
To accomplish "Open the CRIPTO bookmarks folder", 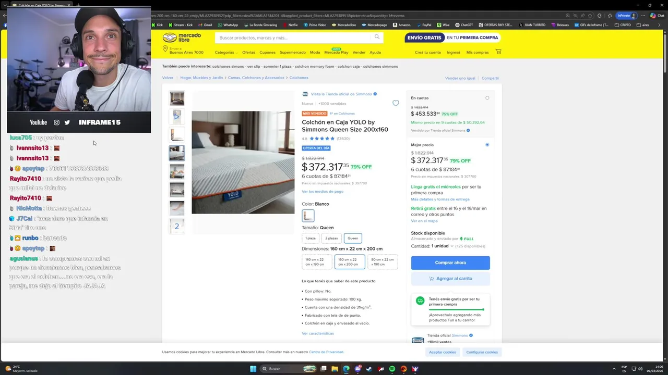I will coord(623,24).
